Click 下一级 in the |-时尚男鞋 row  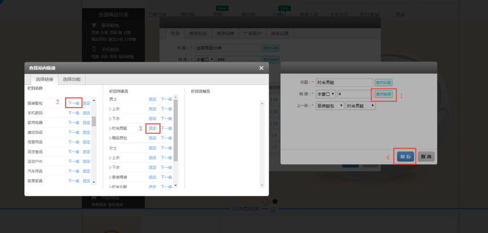166,128
